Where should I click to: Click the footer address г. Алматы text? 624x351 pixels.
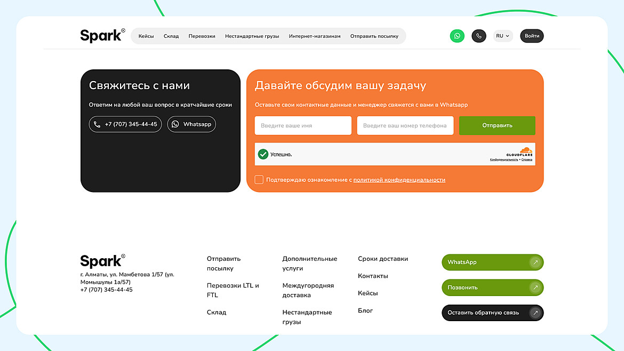click(x=127, y=278)
